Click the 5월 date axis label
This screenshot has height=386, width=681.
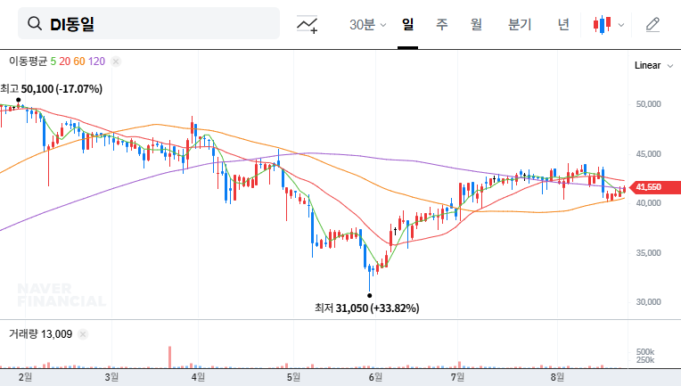293,377
